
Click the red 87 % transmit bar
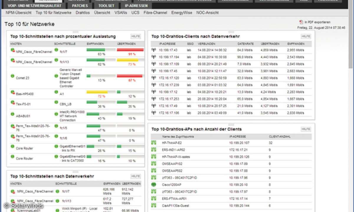(130, 76)
